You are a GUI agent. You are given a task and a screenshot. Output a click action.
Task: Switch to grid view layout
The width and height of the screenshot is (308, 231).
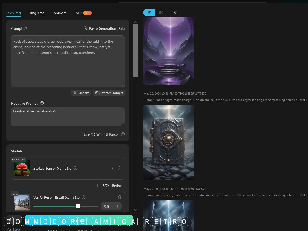click(x=161, y=13)
